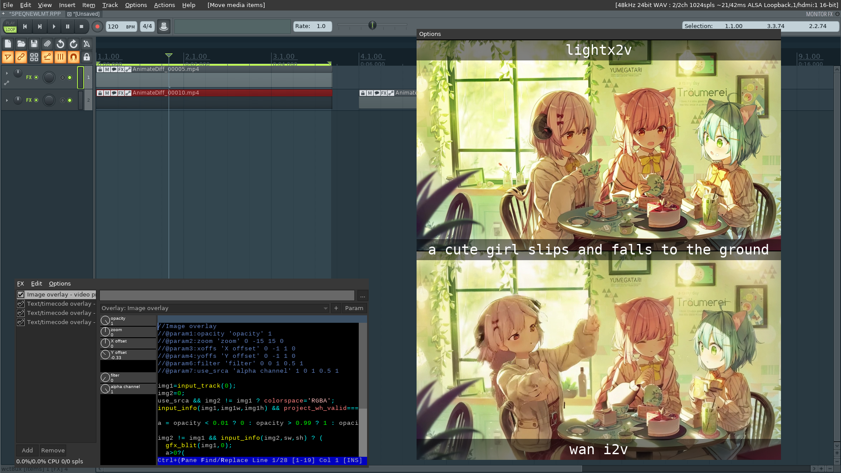Toggle ripple editing four-squares icon
This screenshot has width=841, height=473.
point(34,57)
